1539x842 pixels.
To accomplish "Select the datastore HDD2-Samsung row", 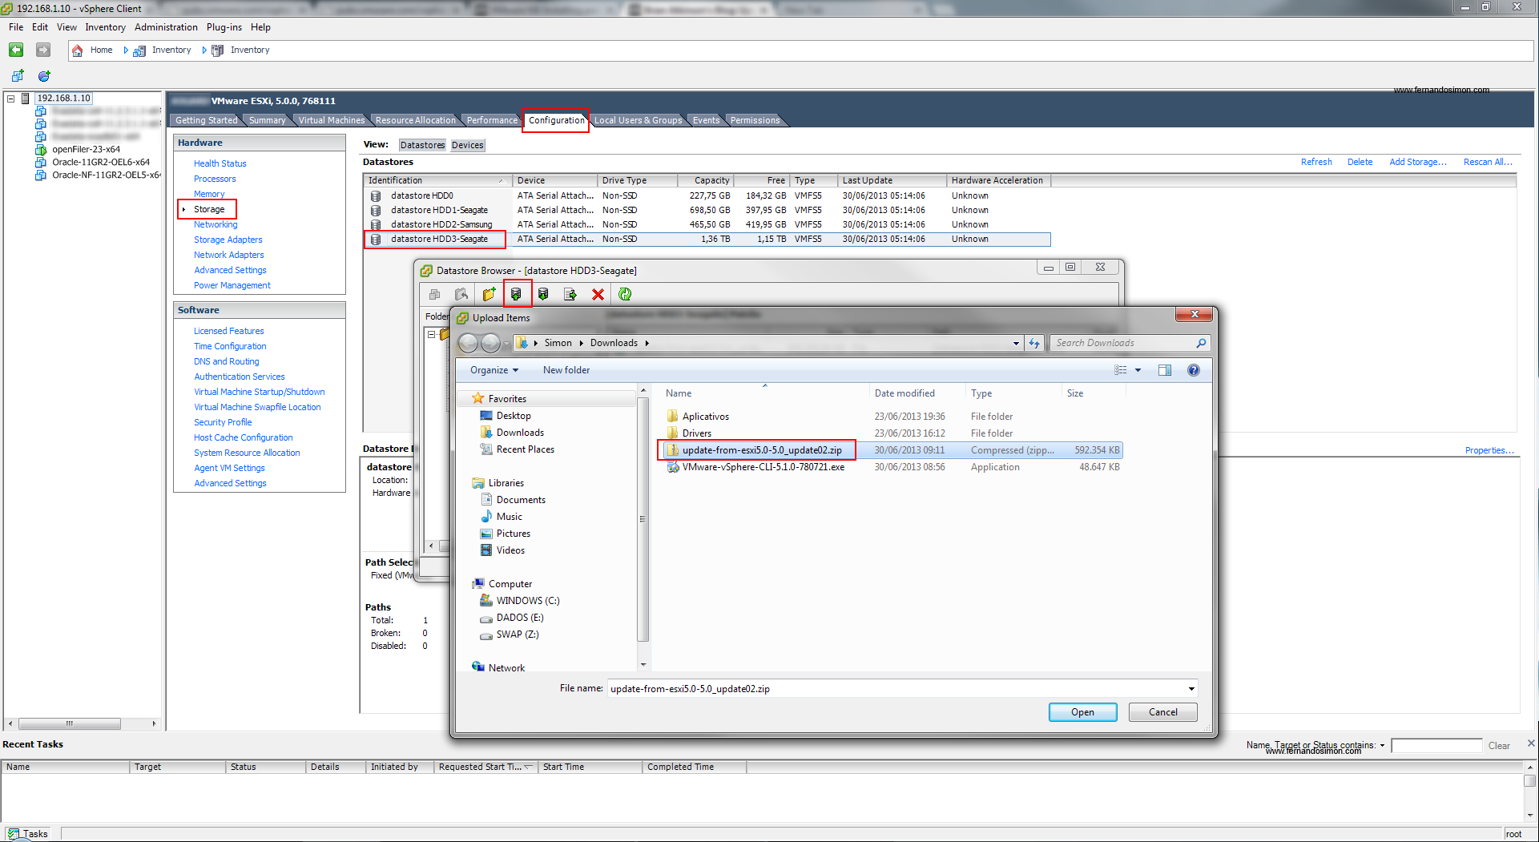I will click(707, 224).
